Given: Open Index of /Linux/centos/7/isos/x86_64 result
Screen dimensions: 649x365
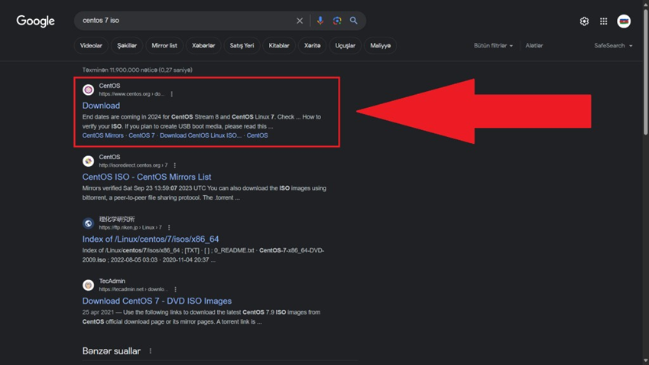Looking at the screenshot, I should (151, 239).
